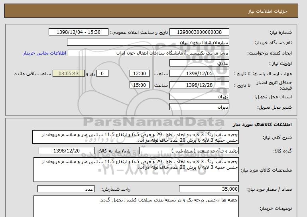
Task: Select delivery city field تهران
Action: click(x=199, y=107)
